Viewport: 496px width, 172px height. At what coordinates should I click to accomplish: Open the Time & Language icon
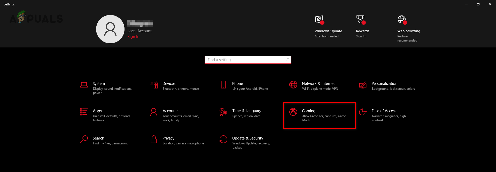pyautogui.click(x=223, y=112)
